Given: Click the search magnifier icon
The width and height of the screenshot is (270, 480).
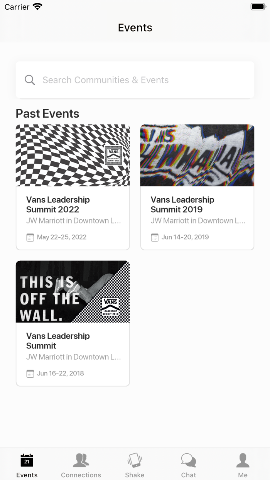Looking at the screenshot, I should click(29, 80).
